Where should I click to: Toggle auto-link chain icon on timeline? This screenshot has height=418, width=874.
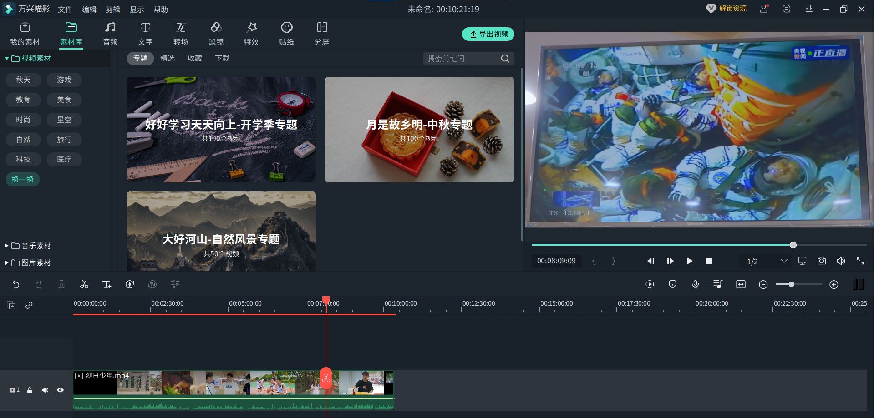coord(29,305)
